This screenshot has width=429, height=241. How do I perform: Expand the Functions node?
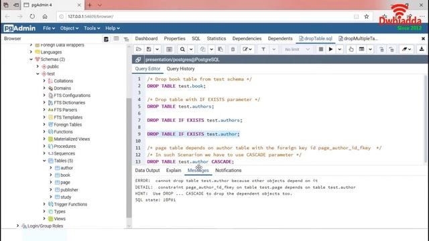(44, 132)
